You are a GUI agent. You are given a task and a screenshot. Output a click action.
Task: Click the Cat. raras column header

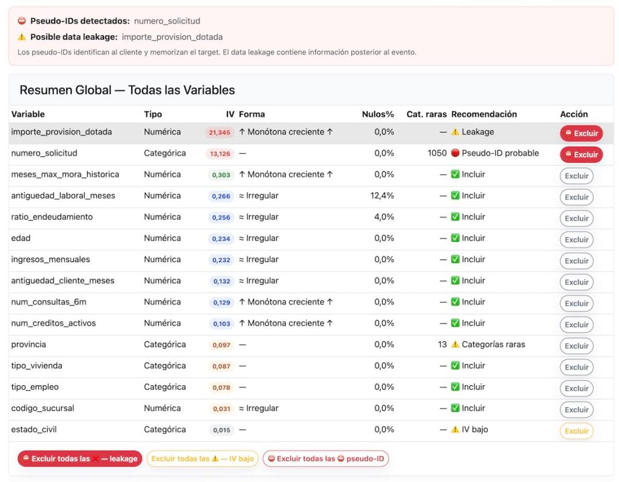[426, 114]
